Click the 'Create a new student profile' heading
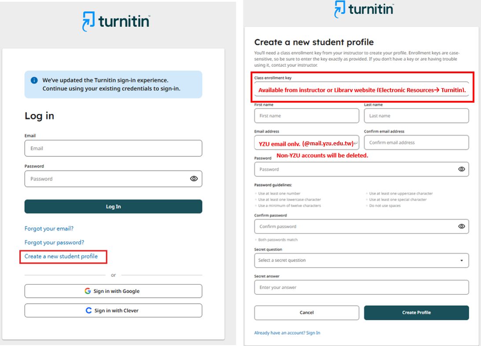Viewport: 481px width, 346px height. 314,42
